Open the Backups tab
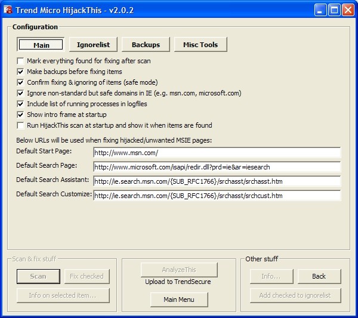Viewport: 358px width, 318px height. pyautogui.click(x=146, y=45)
